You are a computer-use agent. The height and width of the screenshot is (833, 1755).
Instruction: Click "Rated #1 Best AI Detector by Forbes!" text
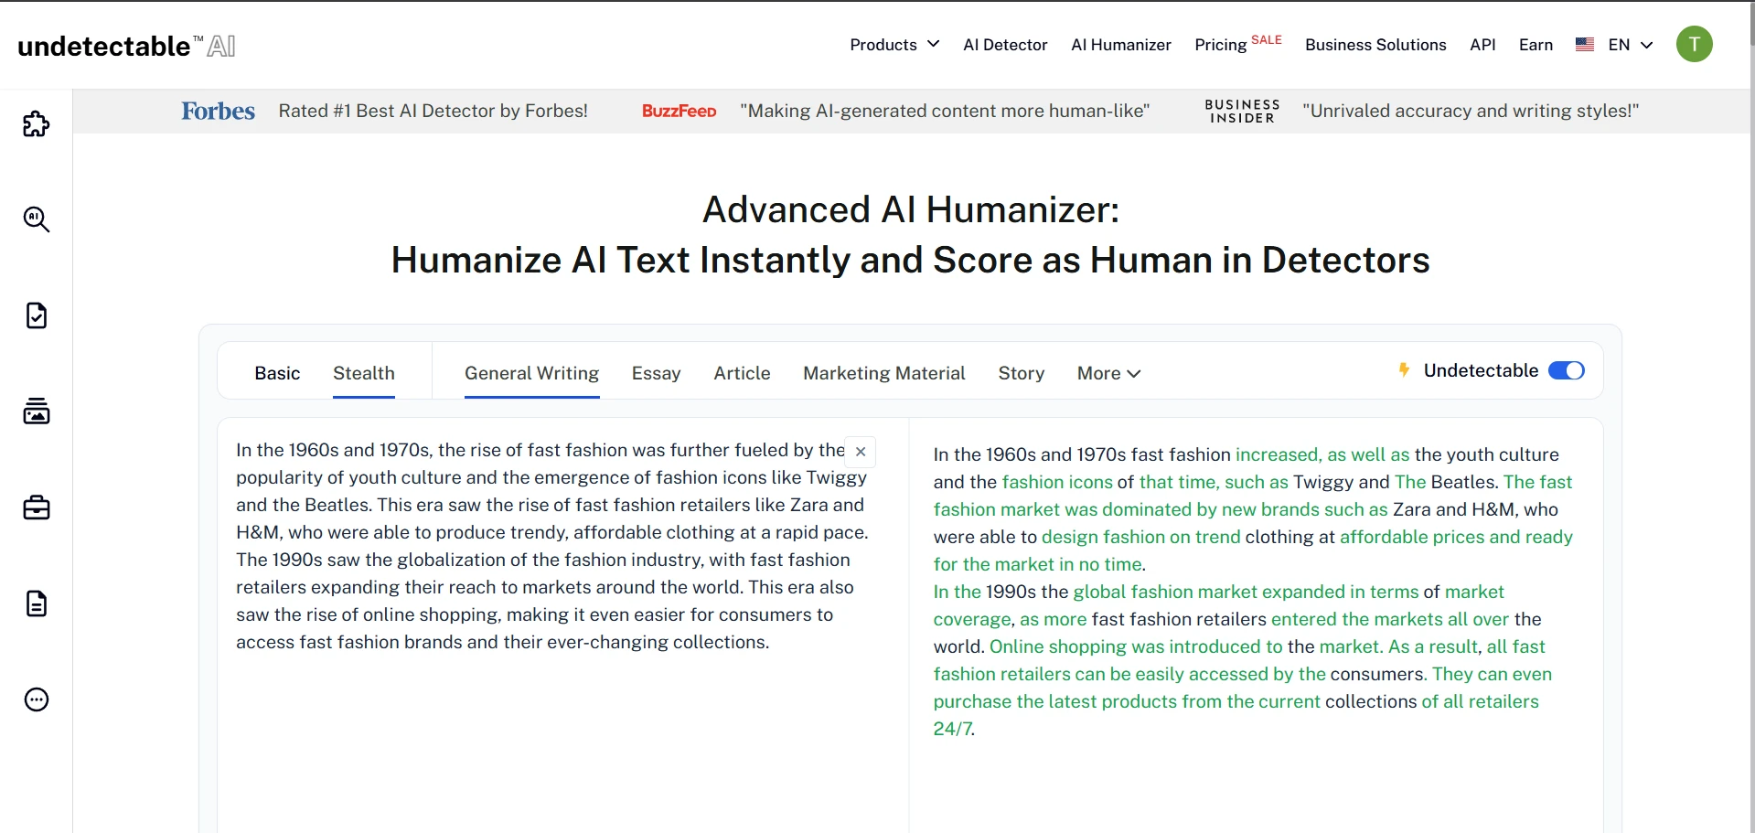(x=433, y=111)
